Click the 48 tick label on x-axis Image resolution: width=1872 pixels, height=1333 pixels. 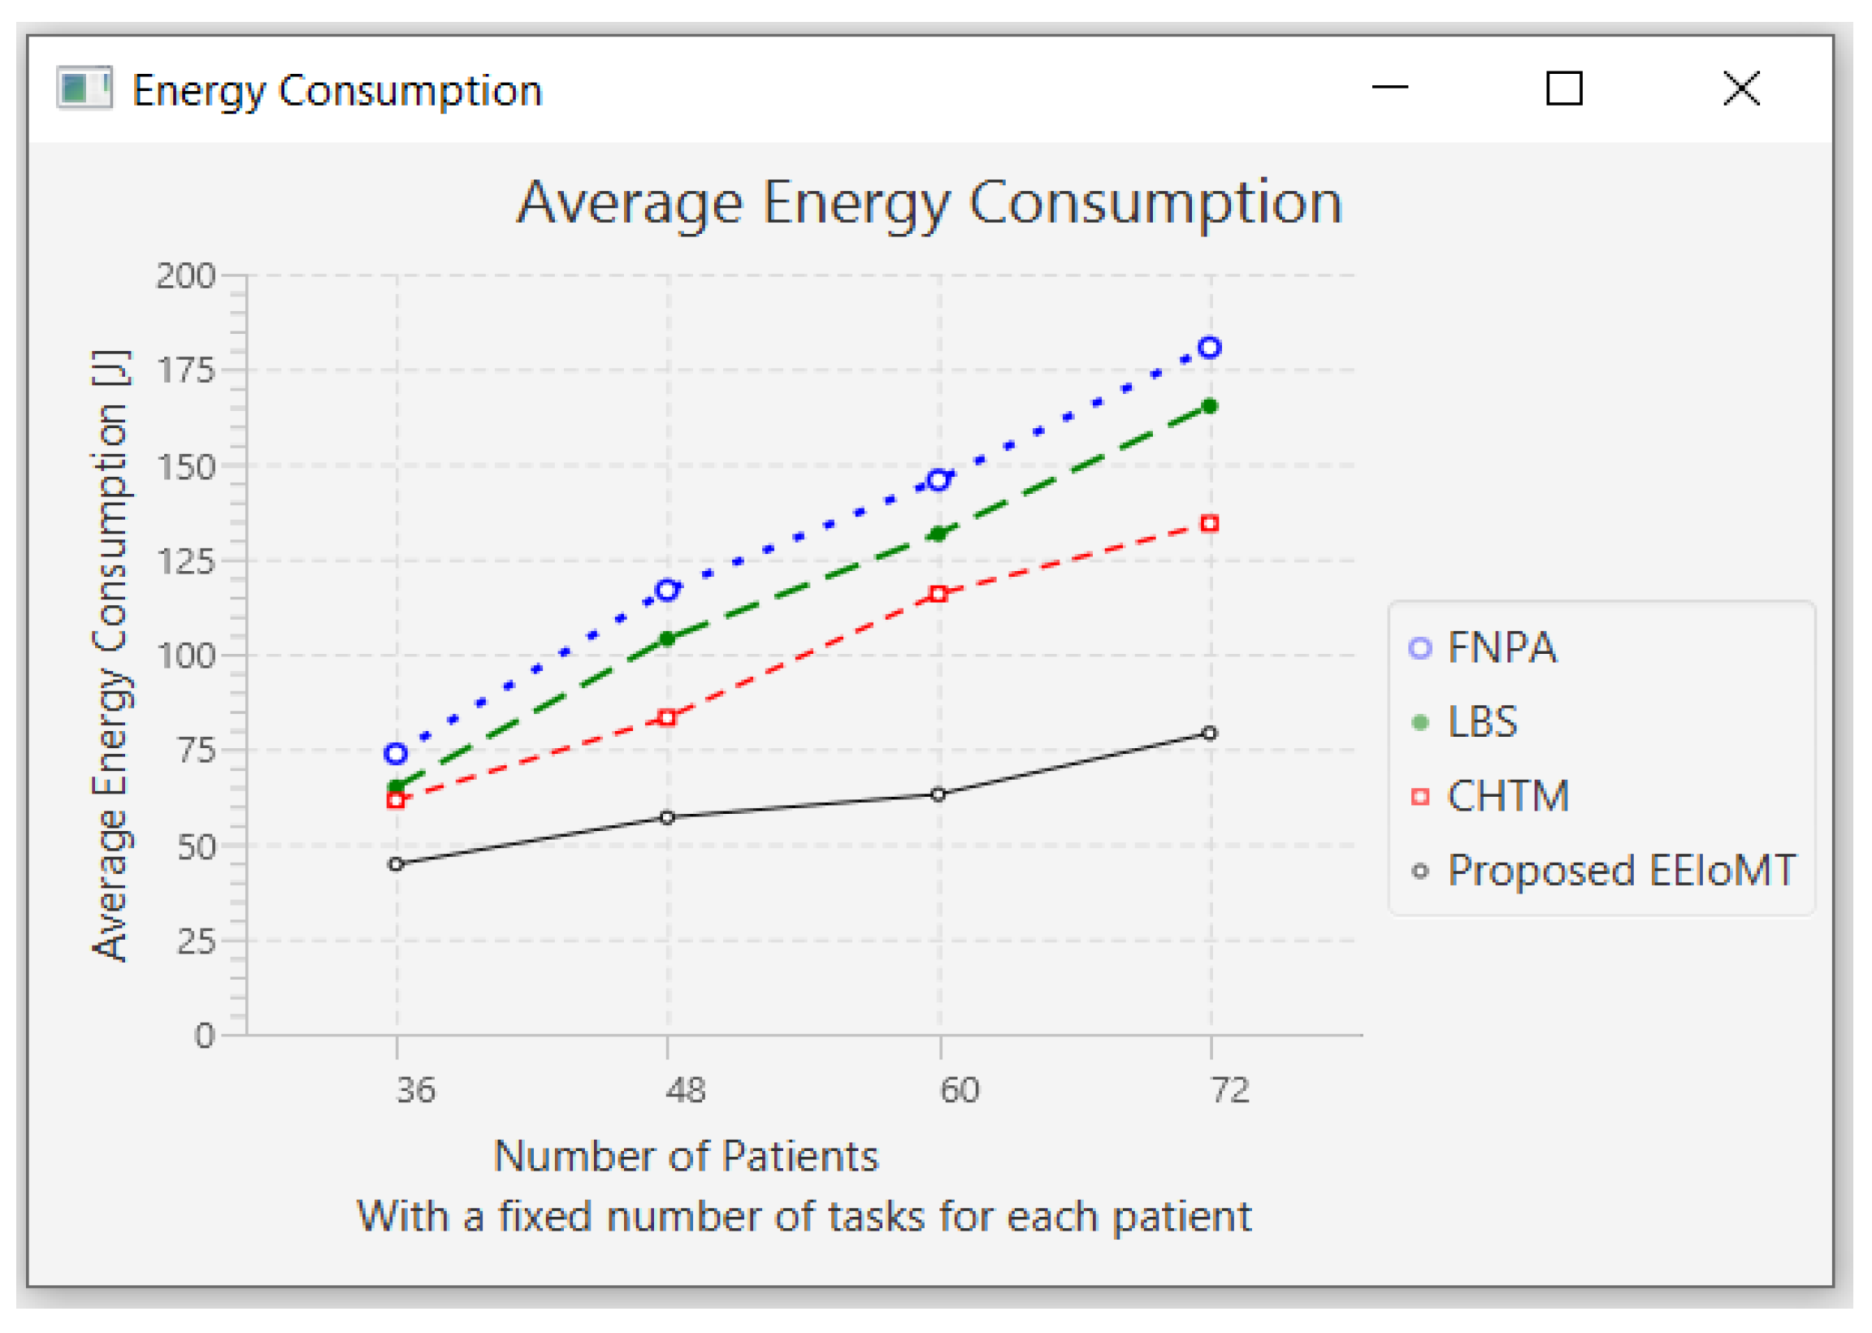pyautogui.click(x=686, y=1091)
